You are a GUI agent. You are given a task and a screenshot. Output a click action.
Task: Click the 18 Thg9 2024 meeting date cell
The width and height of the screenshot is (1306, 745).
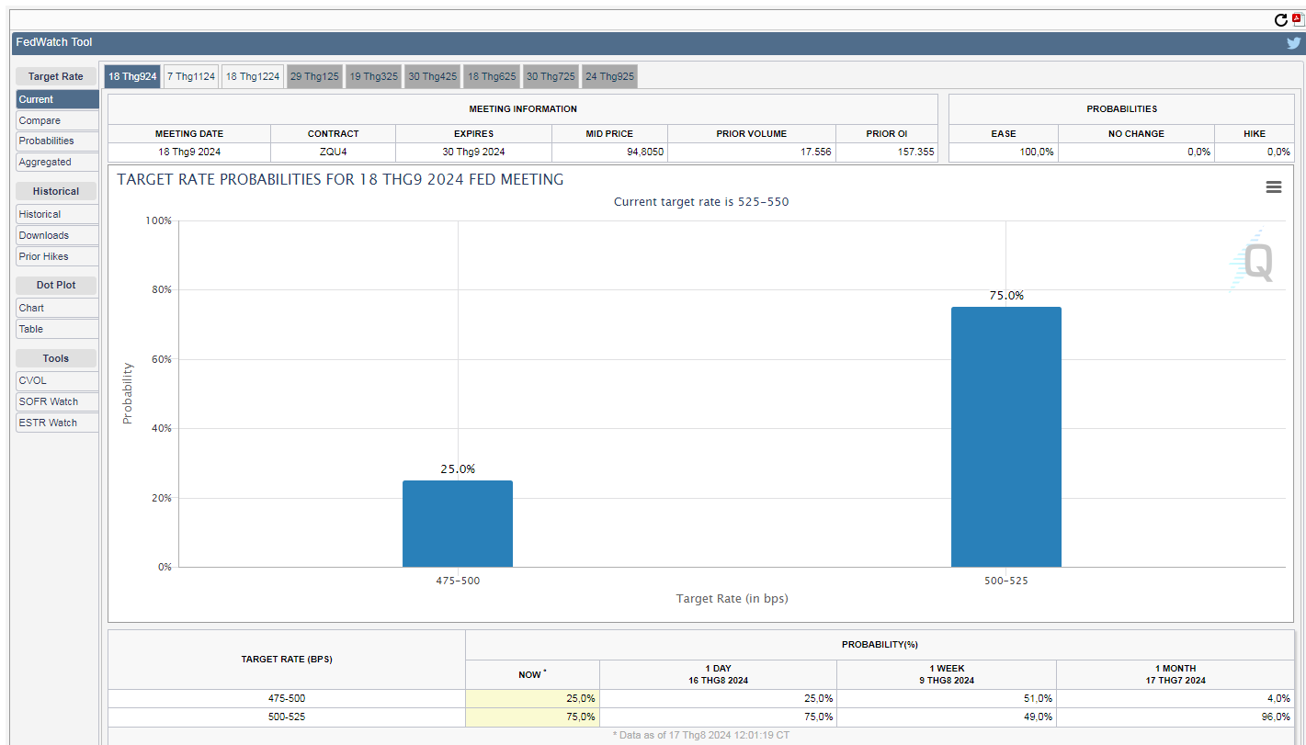(189, 152)
